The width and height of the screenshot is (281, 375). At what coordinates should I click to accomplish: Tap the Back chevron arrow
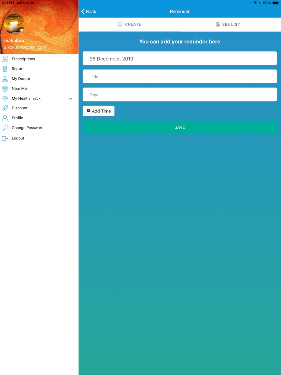click(x=83, y=12)
